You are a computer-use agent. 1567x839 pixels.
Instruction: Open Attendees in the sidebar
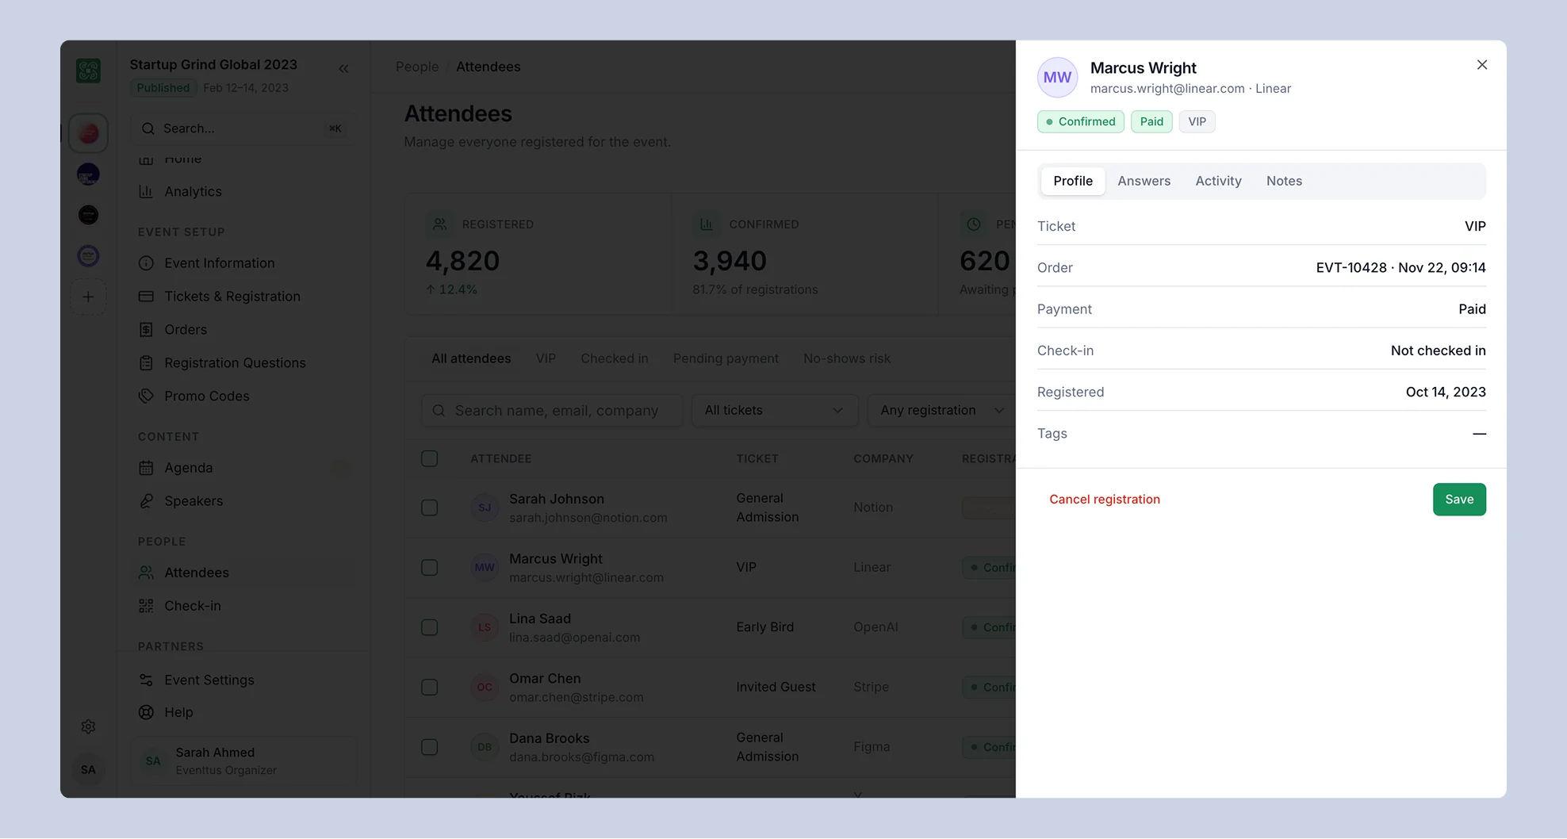pyautogui.click(x=244, y=573)
